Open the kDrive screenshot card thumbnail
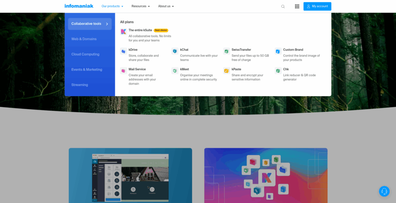Image resolution: width=396 pixels, height=203 pixels. click(x=130, y=175)
